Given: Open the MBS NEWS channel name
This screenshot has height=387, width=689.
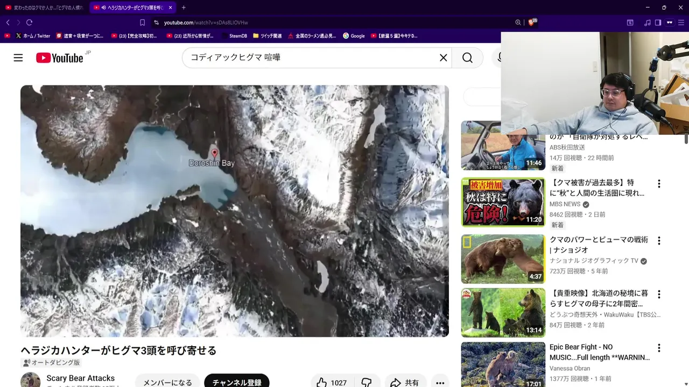Looking at the screenshot, I should click(x=565, y=204).
